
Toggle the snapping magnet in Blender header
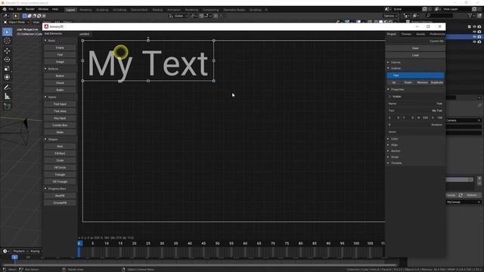coord(202,16)
